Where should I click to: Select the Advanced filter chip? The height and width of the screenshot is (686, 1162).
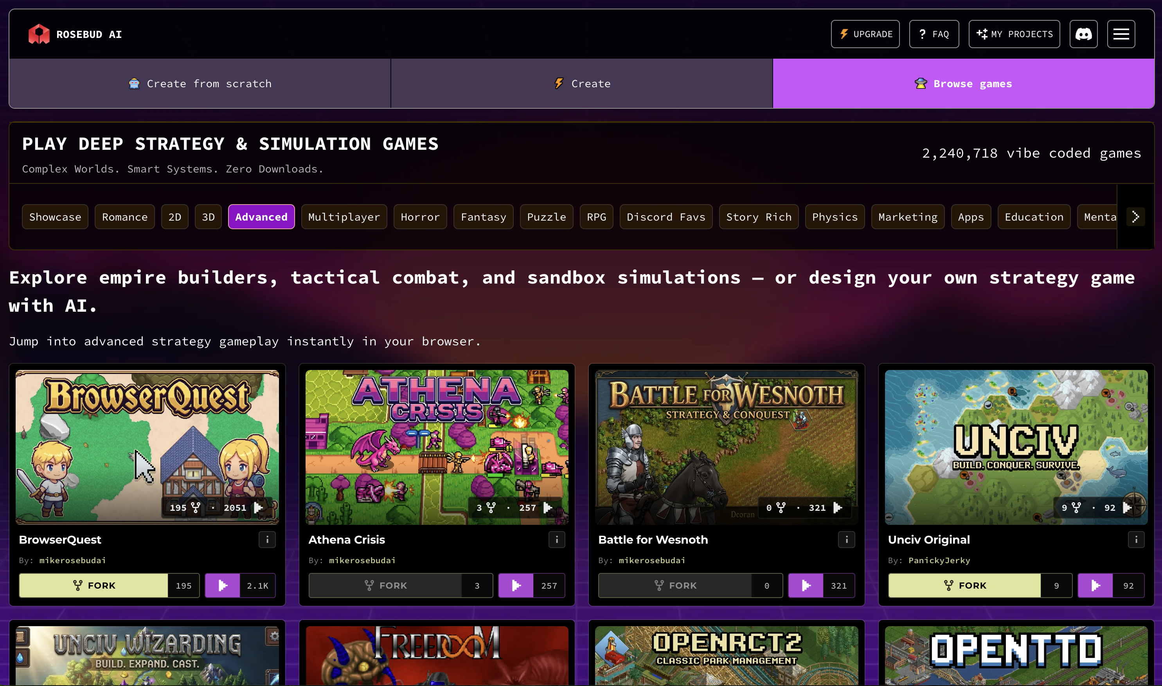coord(261,216)
